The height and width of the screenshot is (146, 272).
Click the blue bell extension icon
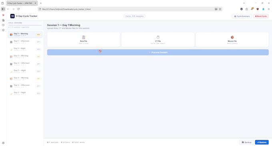click(x=263, y=9)
